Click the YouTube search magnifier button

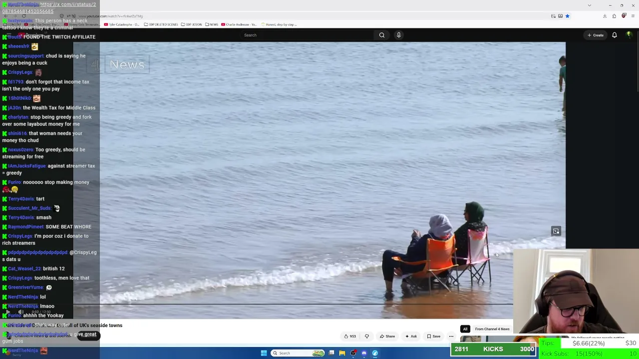point(381,35)
